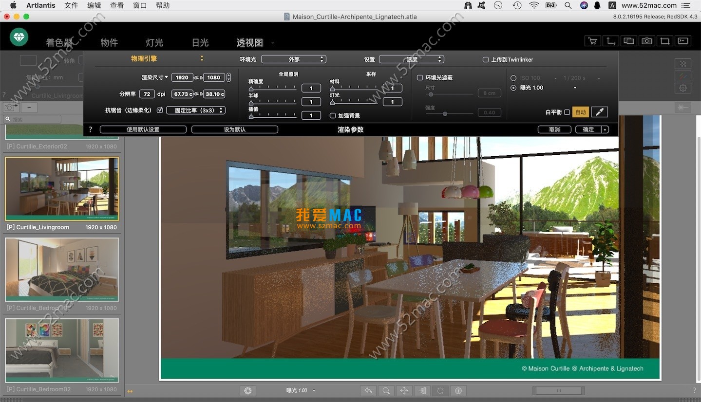Click the help question mark at bottom right
This screenshot has height=402, width=701.
(695, 390)
